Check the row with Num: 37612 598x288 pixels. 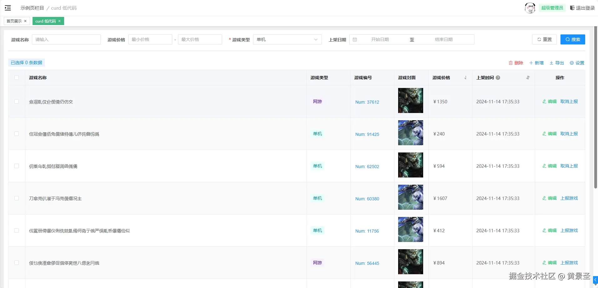(17, 101)
